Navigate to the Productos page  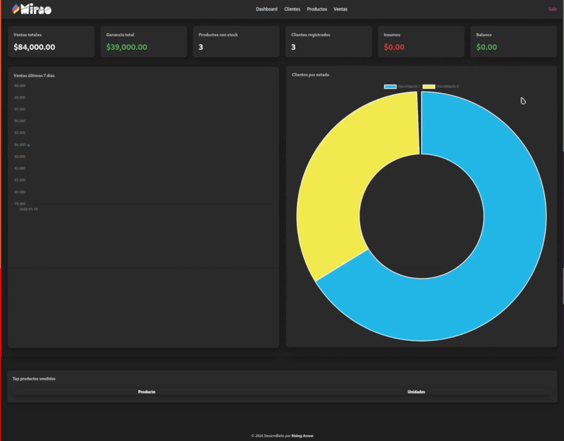click(x=317, y=9)
